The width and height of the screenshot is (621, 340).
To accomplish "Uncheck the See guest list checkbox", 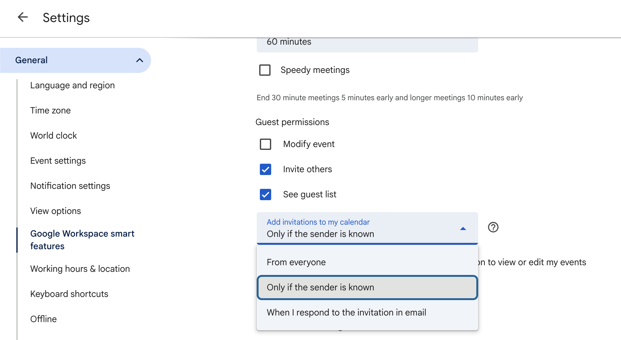I will (x=266, y=195).
